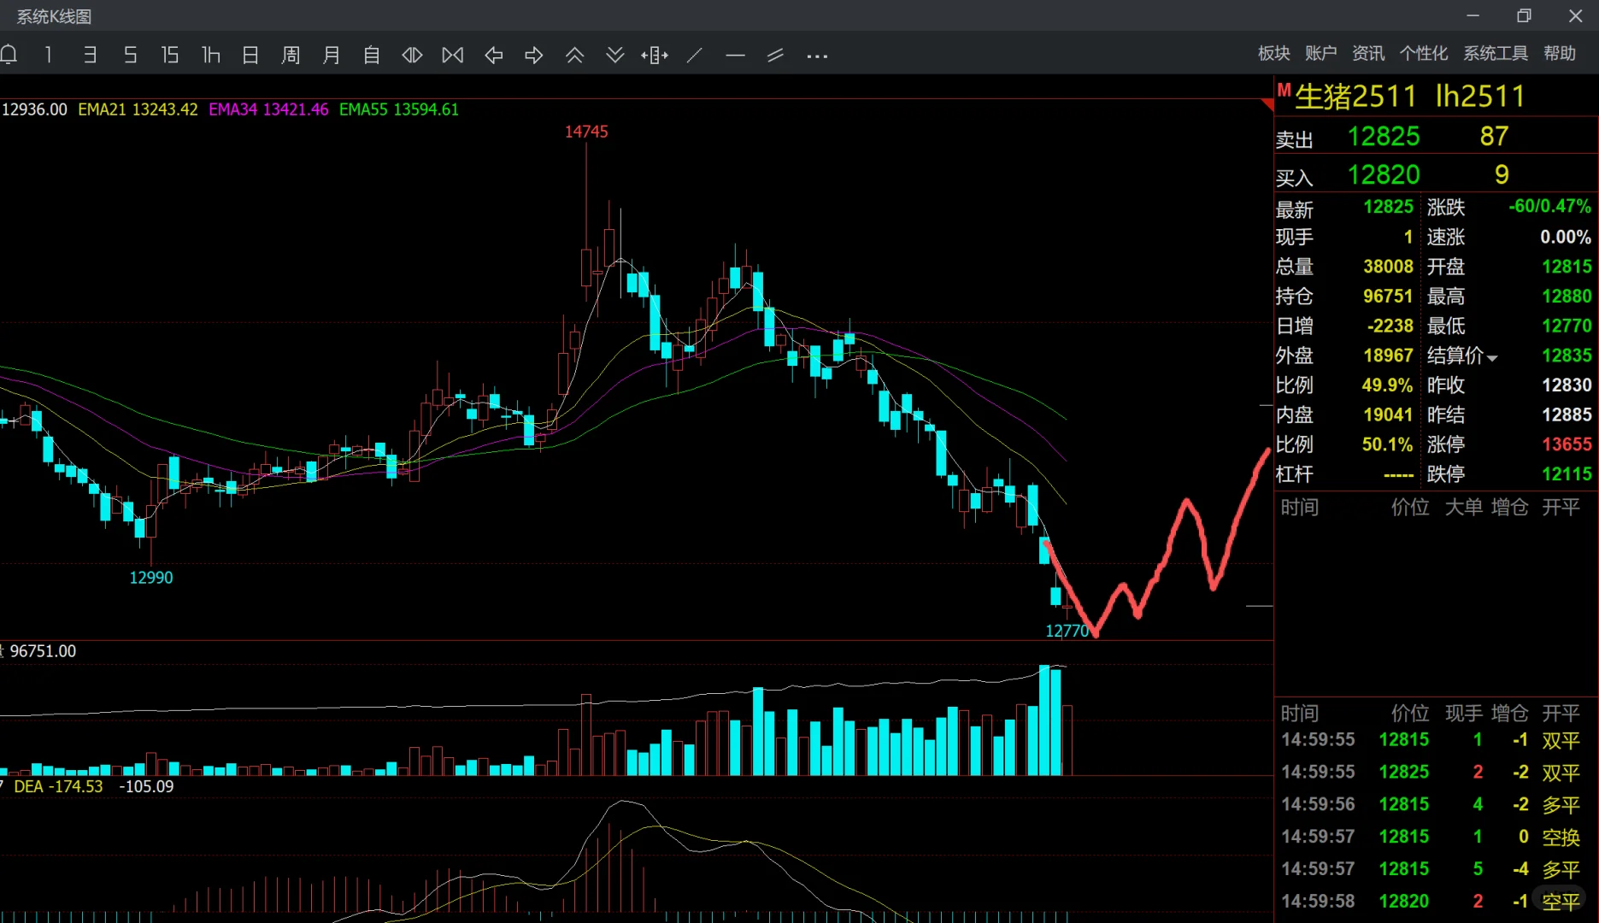This screenshot has width=1599, height=923.
Task: Move chart right with the right arrow
Action: pyautogui.click(x=534, y=56)
